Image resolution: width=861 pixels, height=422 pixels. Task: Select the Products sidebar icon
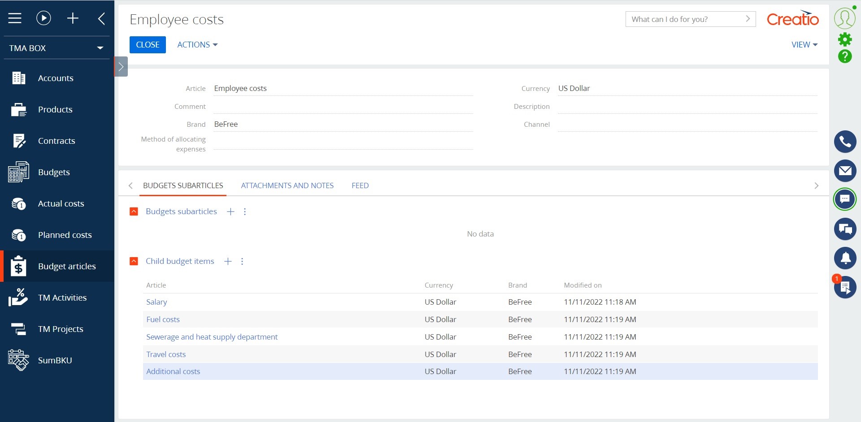18,109
